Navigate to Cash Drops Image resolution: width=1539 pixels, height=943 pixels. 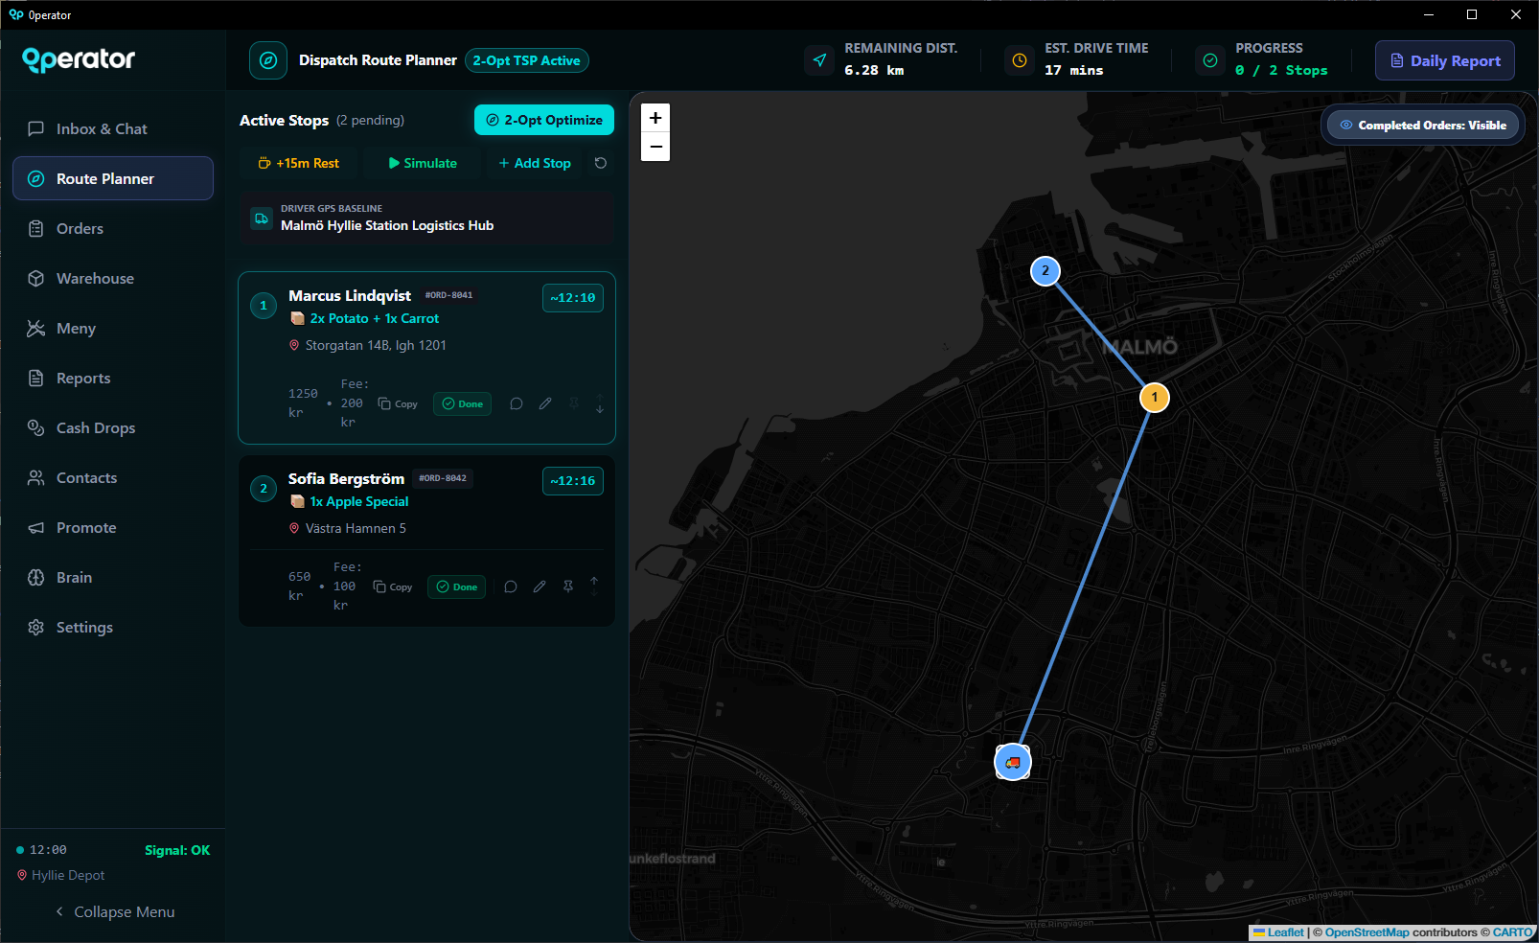point(113,427)
